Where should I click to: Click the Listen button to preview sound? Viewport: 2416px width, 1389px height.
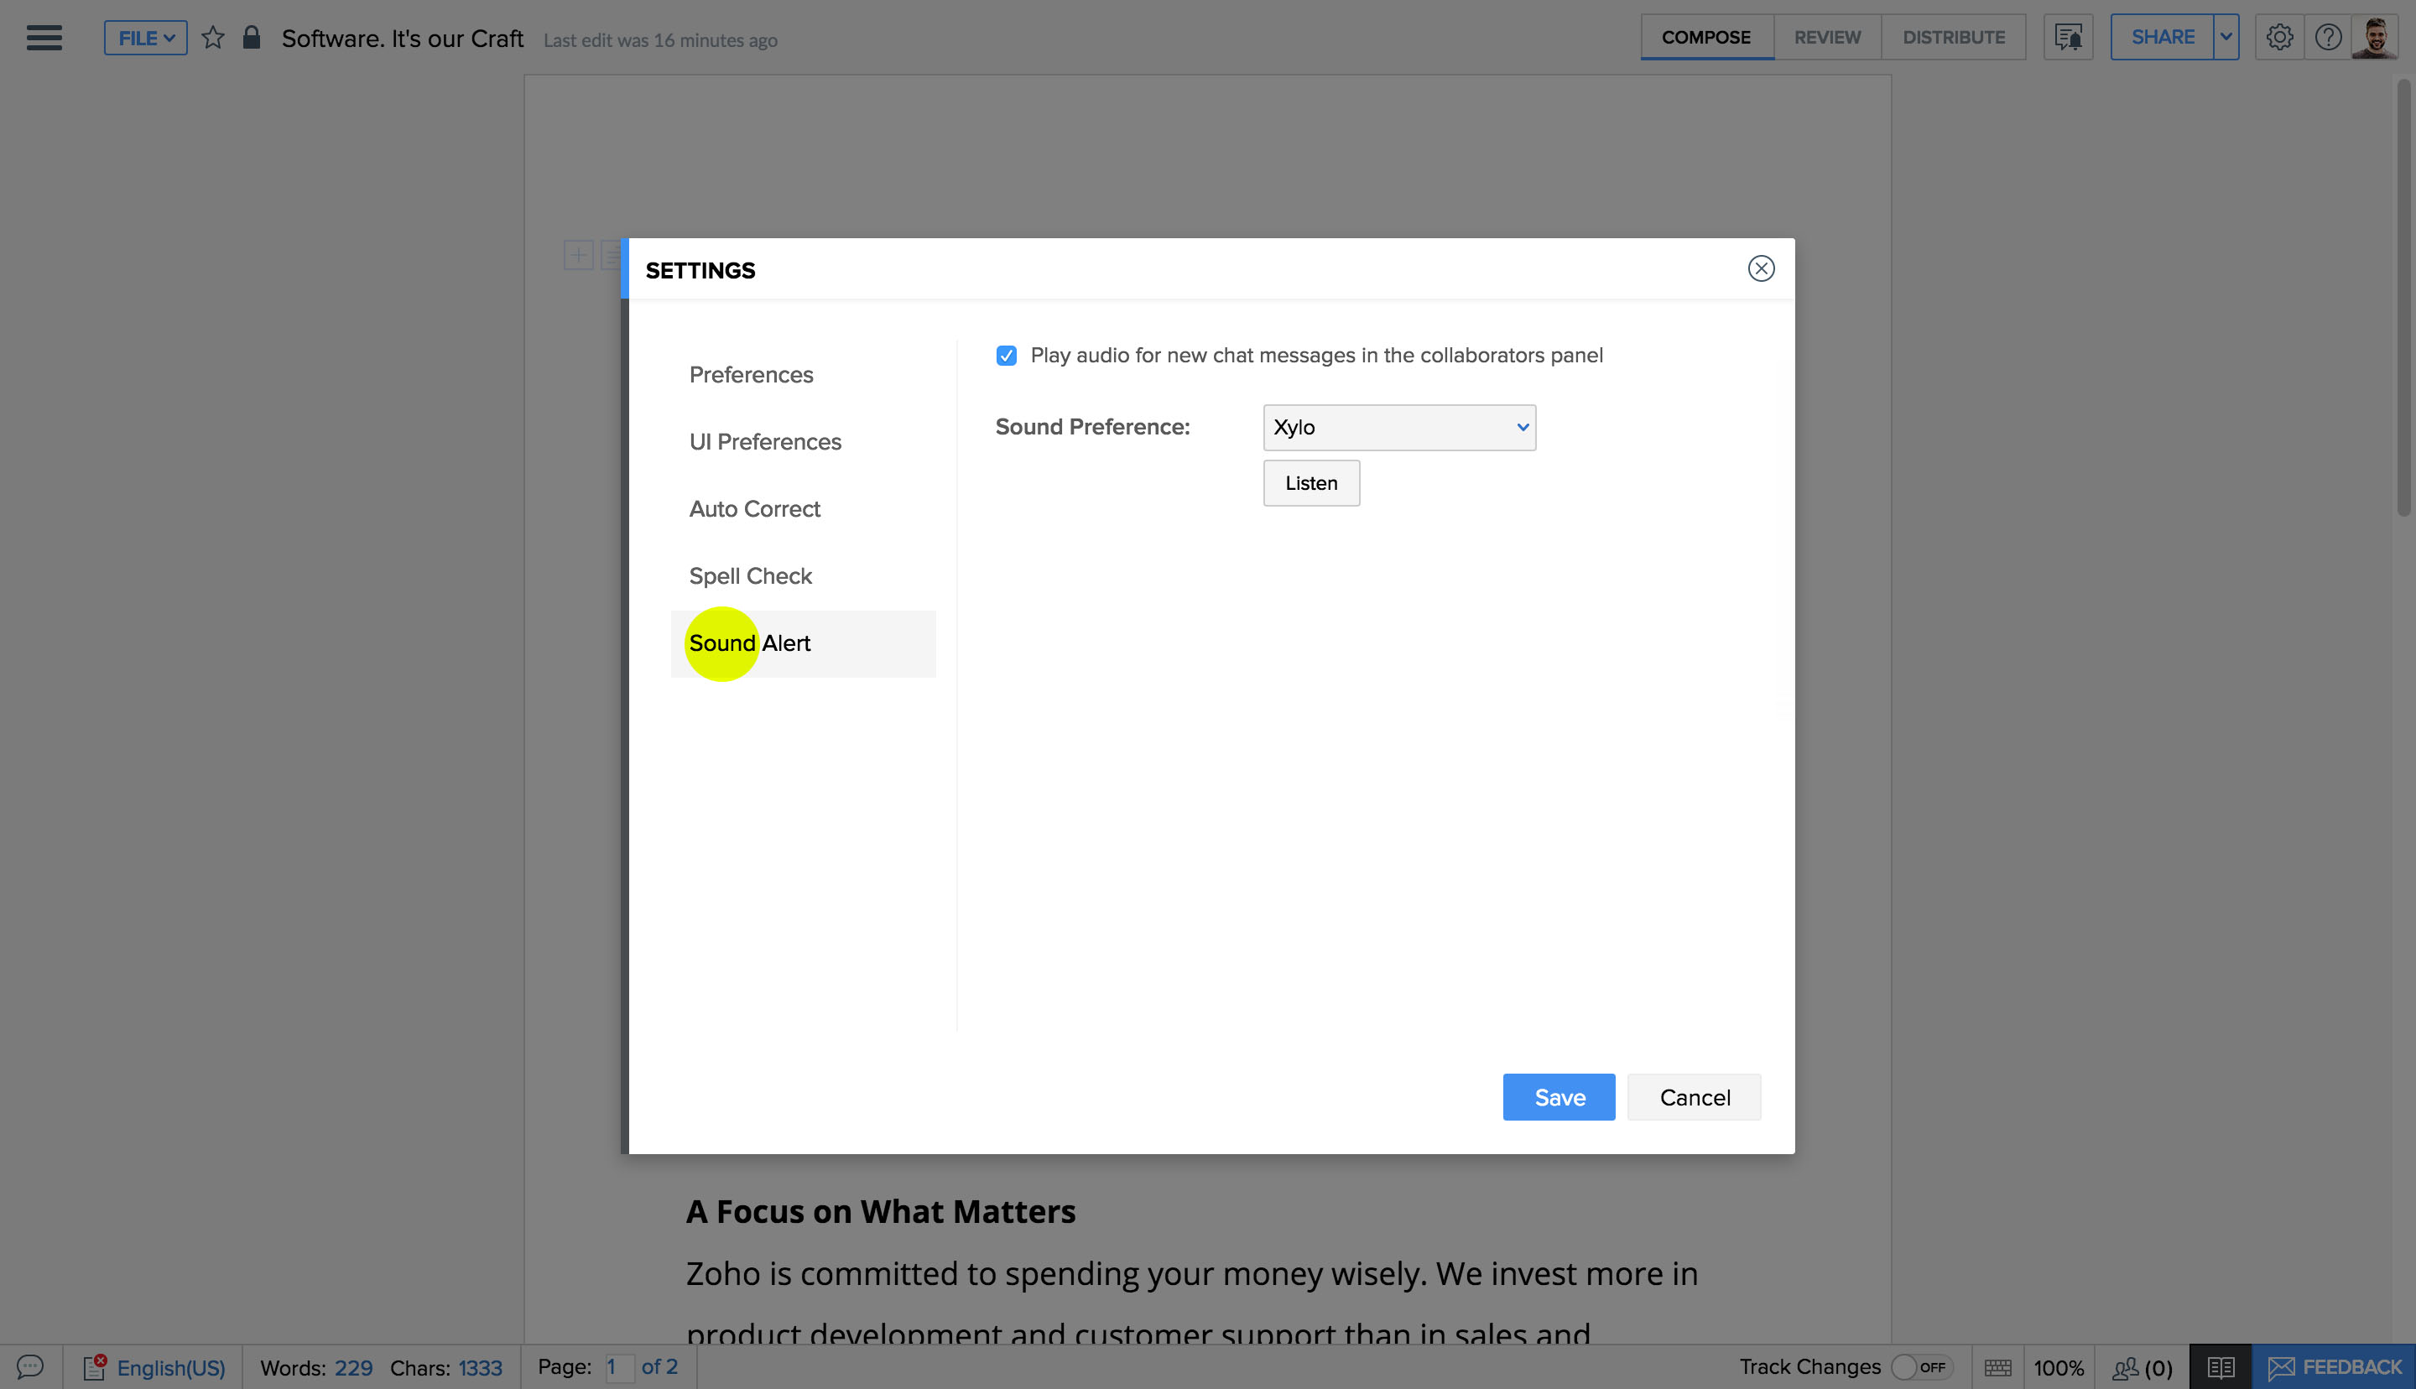click(x=1311, y=483)
